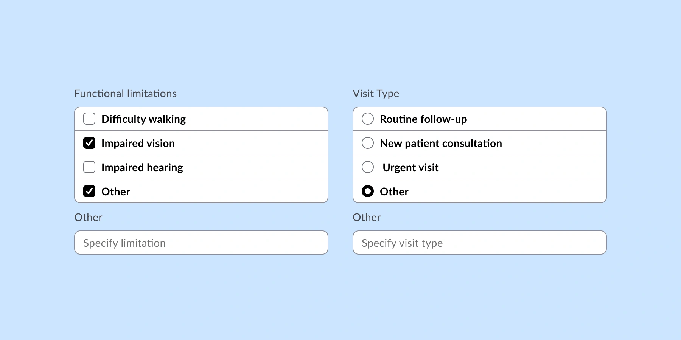Click the "Impaired hearing" option text
Image resolution: width=681 pixels, height=340 pixels.
[x=142, y=167]
